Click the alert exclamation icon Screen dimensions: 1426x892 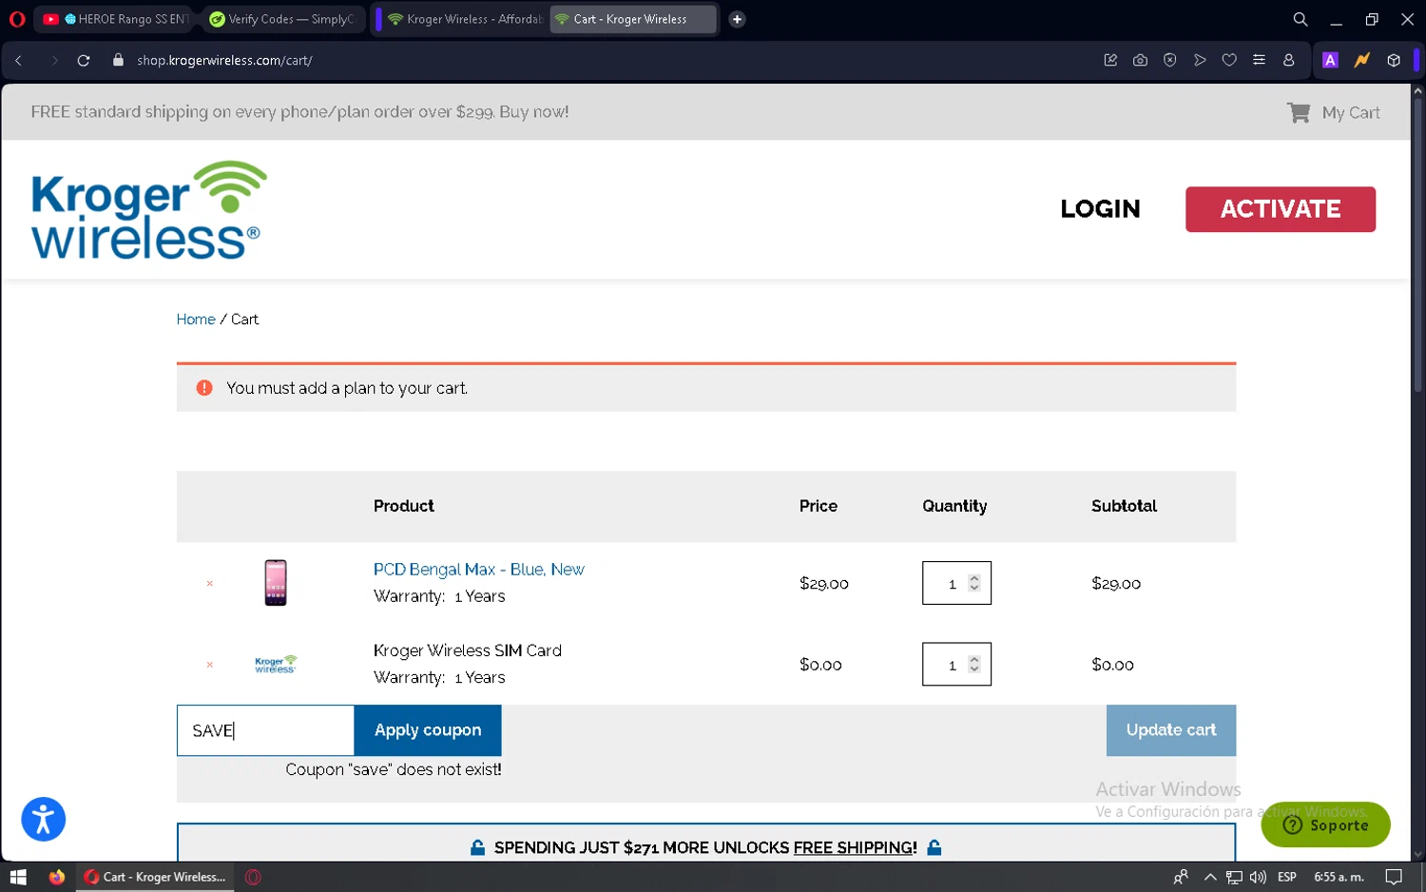pyautogui.click(x=204, y=388)
